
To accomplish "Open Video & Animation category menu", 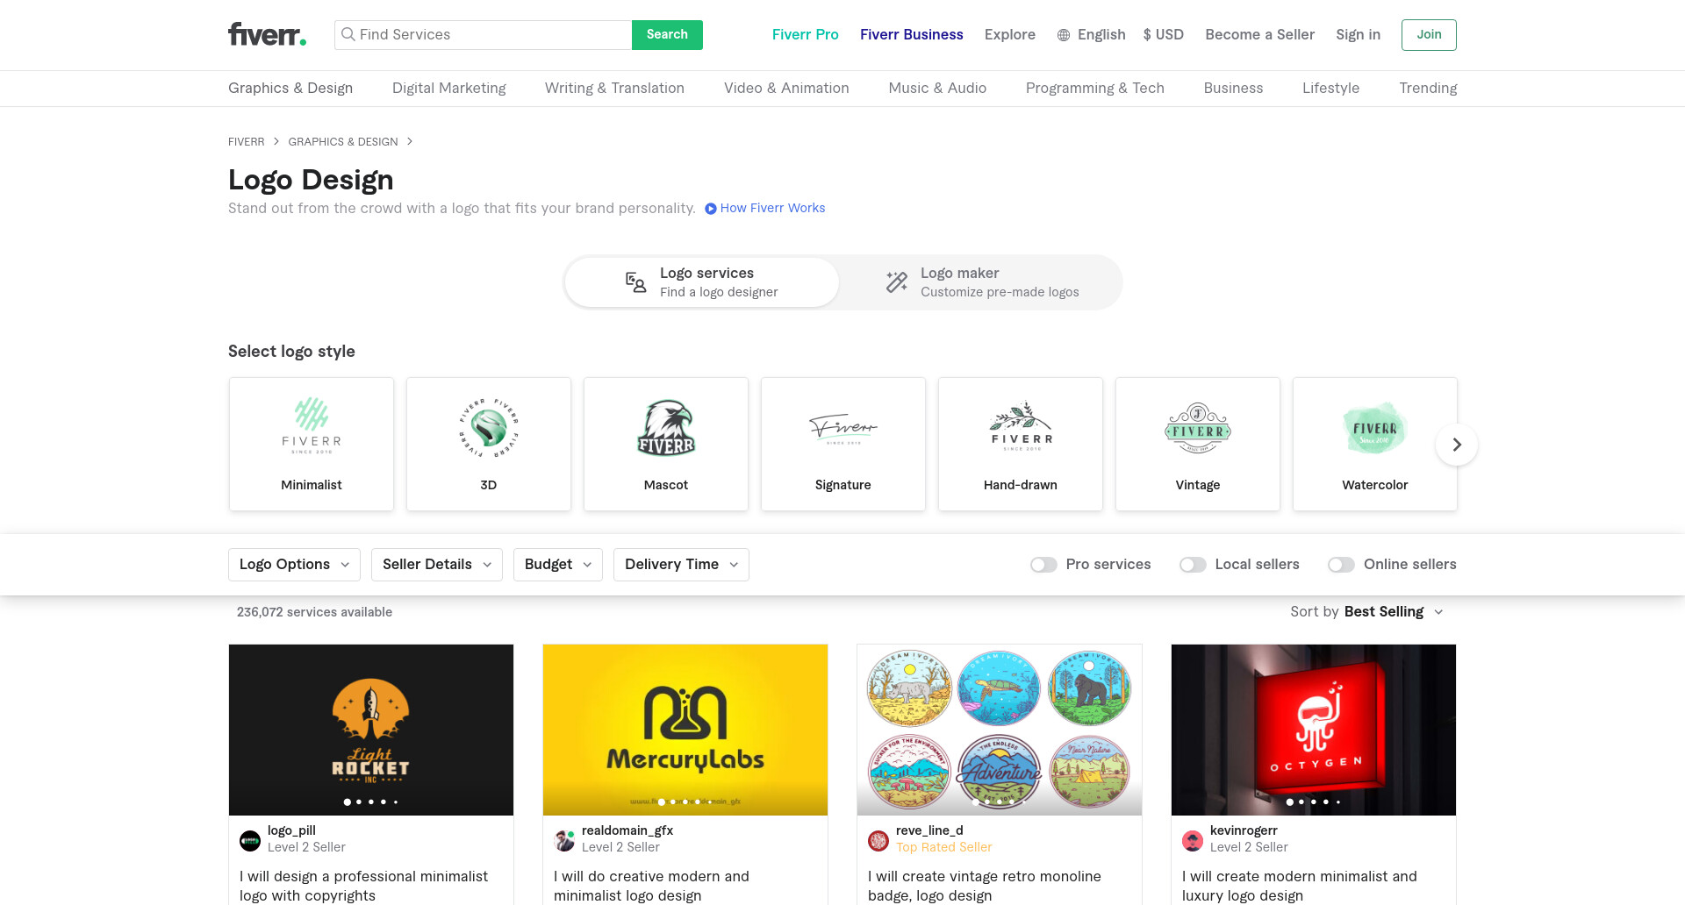I will [786, 89].
